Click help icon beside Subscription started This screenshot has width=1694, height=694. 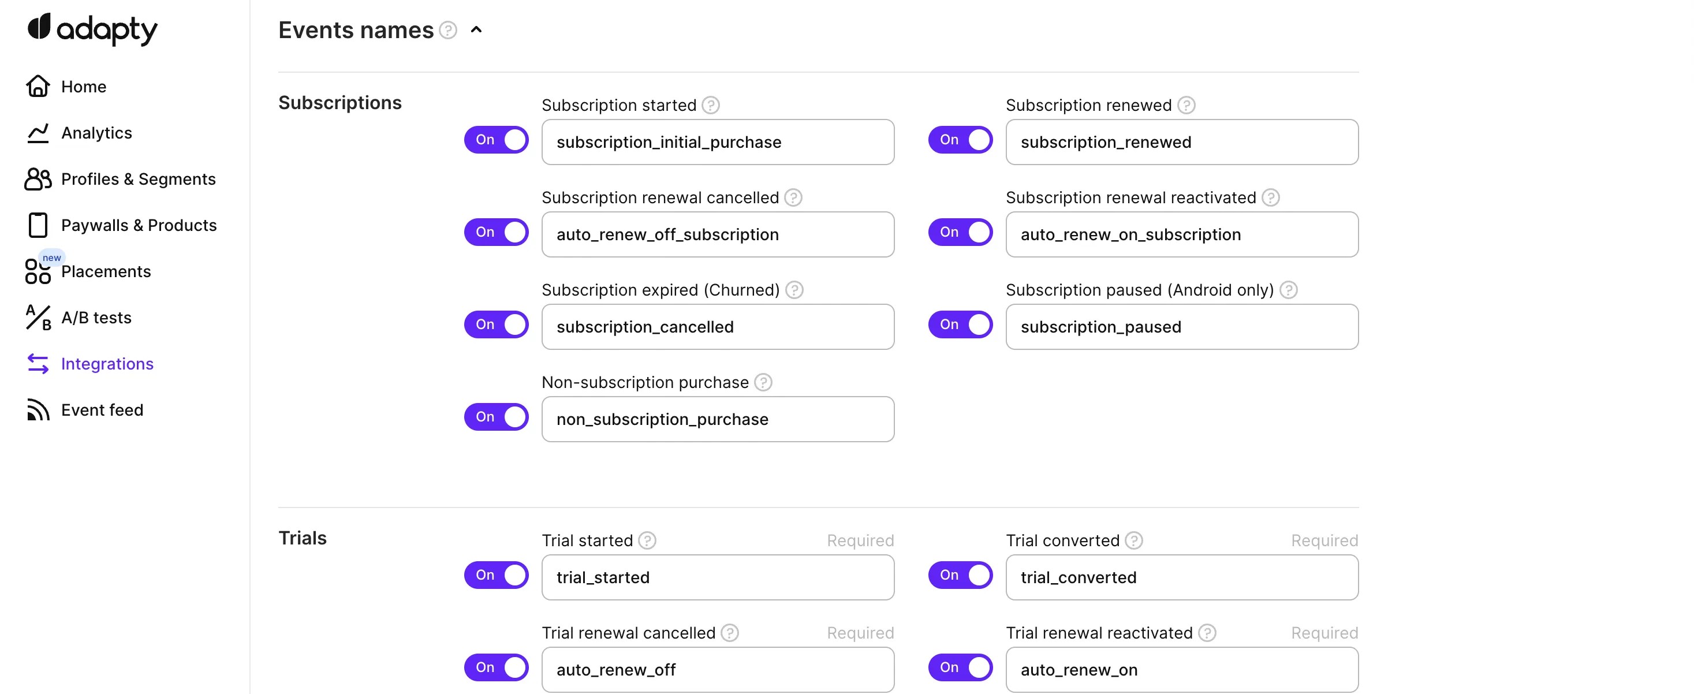pyautogui.click(x=710, y=105)
